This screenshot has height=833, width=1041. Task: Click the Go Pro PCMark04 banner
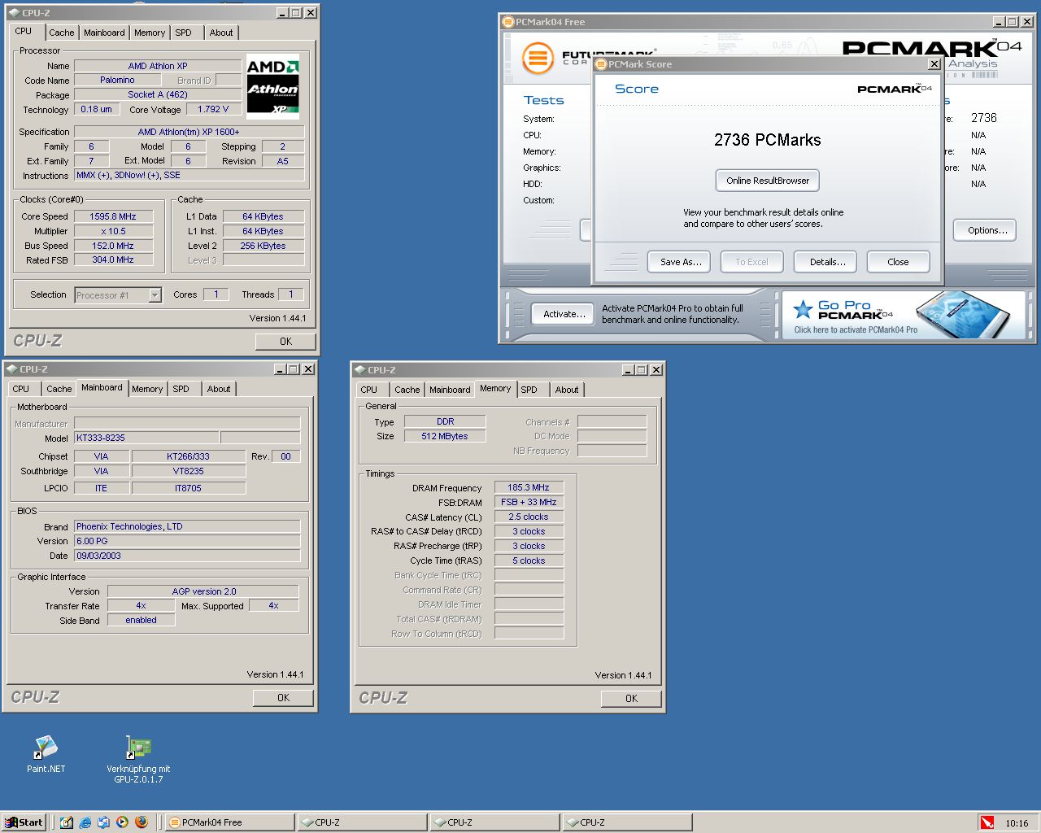[x=903, y=315]
